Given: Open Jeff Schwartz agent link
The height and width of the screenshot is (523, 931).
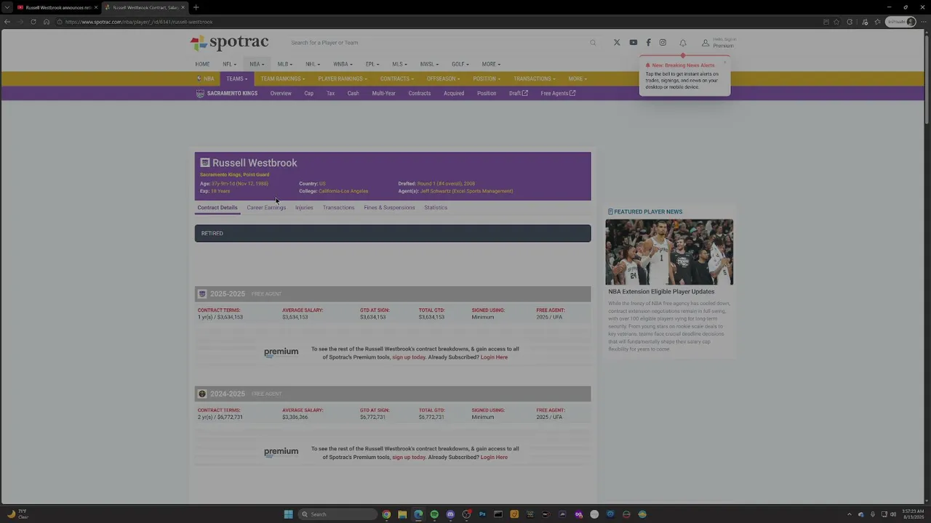Looking at the screenshot, I should click(x=466, y=192).
